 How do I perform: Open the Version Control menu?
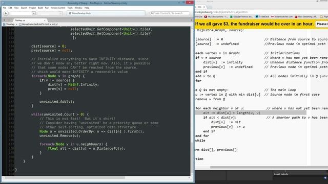58,8
